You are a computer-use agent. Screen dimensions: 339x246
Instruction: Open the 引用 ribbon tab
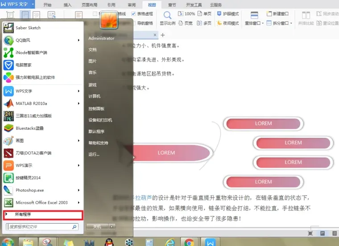point(112,5)
